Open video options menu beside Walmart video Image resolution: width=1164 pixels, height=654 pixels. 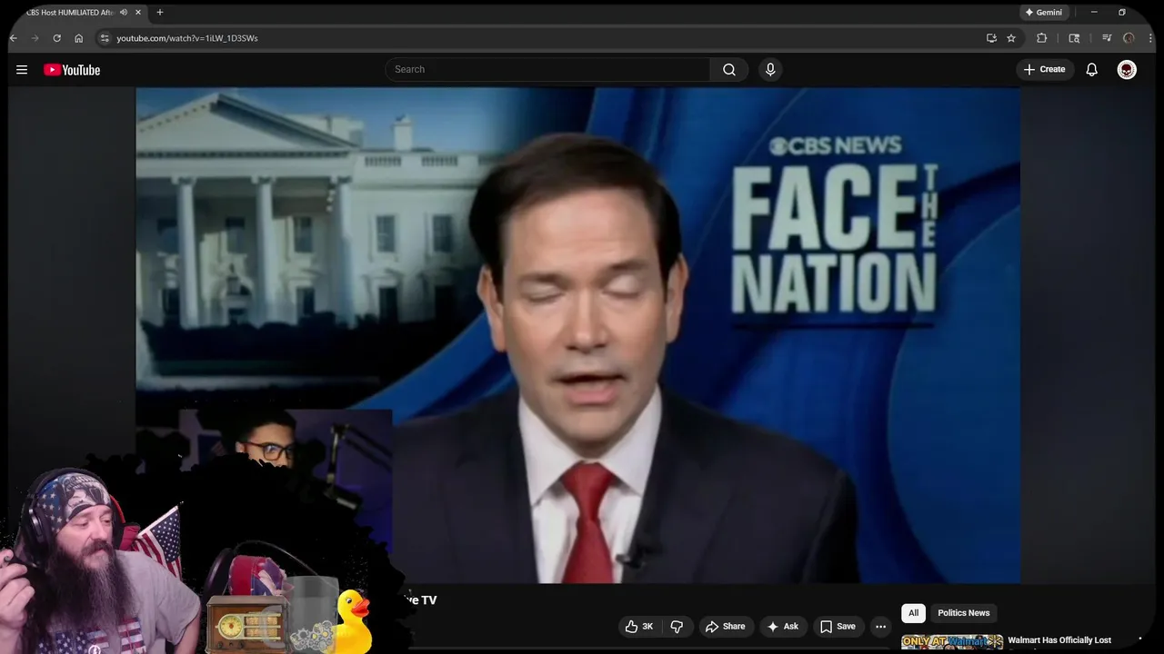[x=1139, y=640]
